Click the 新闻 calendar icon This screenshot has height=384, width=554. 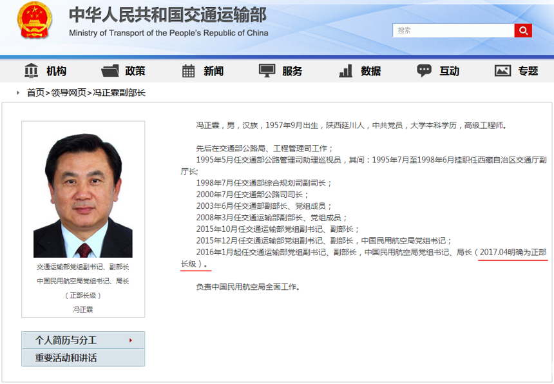pyautogui.click(x=188, y=71)
